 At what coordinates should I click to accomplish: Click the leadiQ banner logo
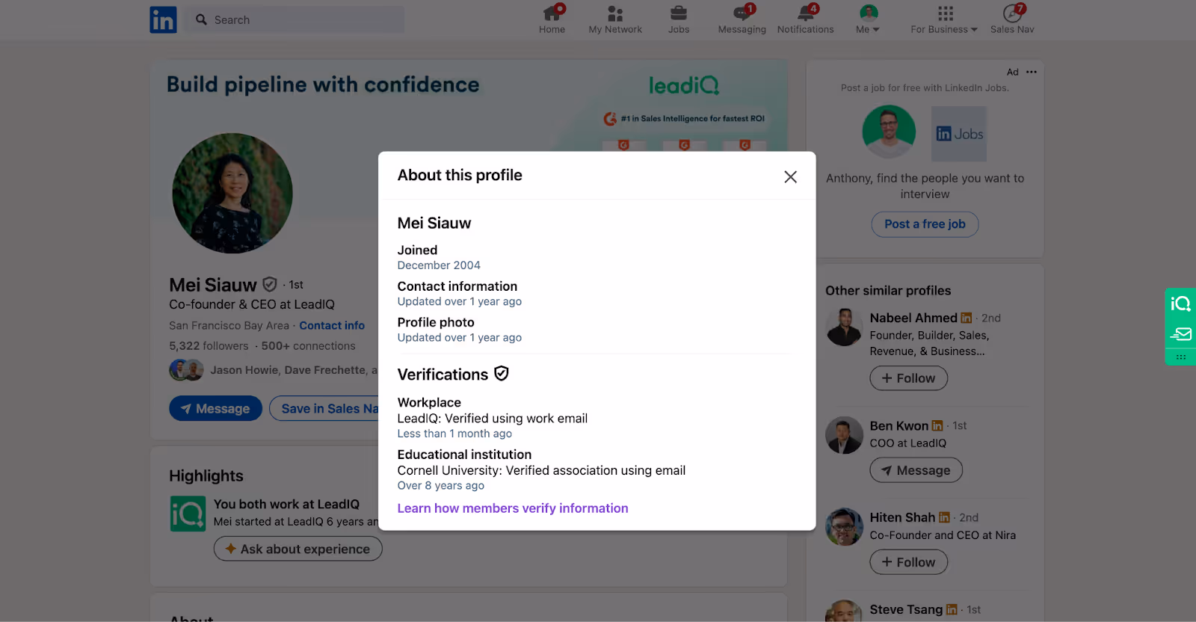(x=684, y=86)
